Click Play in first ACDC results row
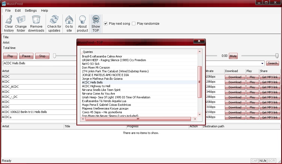The width and height of the screenshot is (282, 164). (x=252, y=77)
